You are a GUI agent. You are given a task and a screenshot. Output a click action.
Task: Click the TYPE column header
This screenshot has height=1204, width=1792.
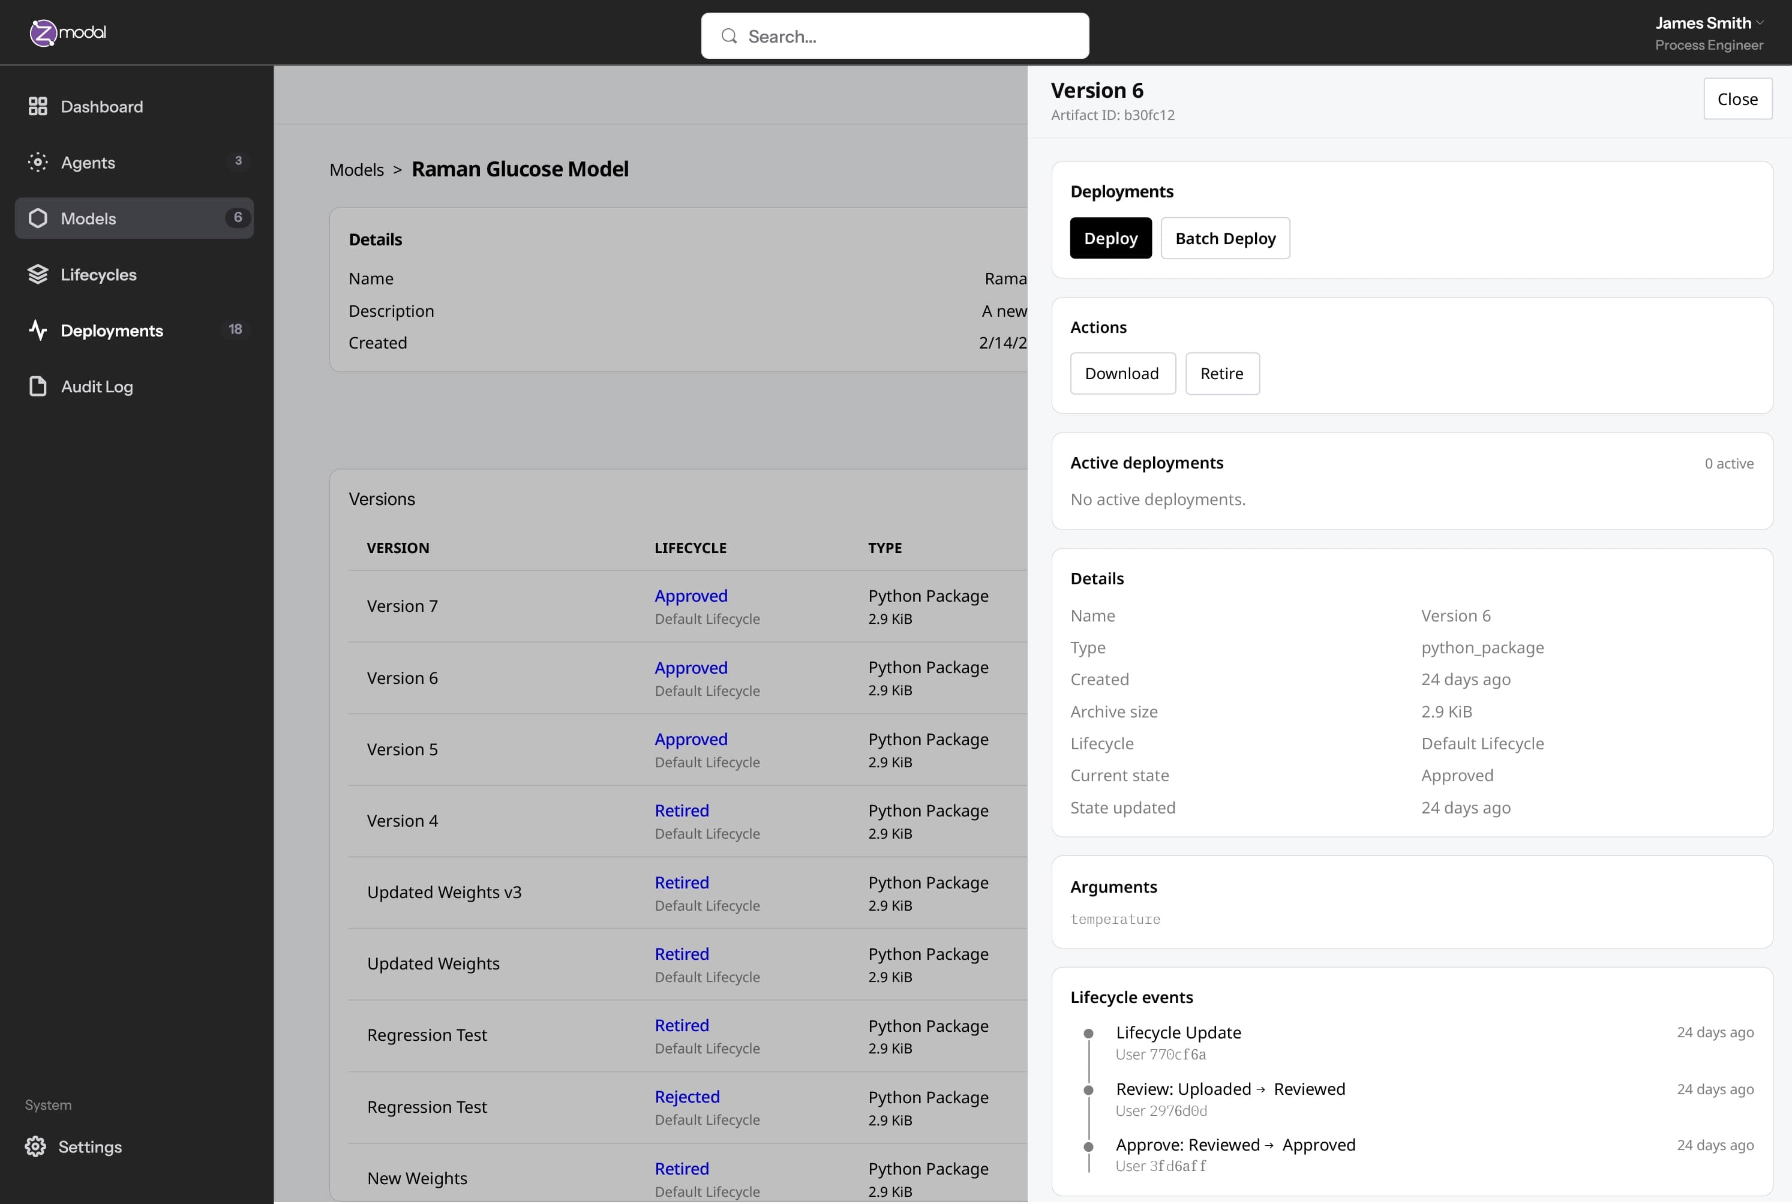(x=886, y=548)
